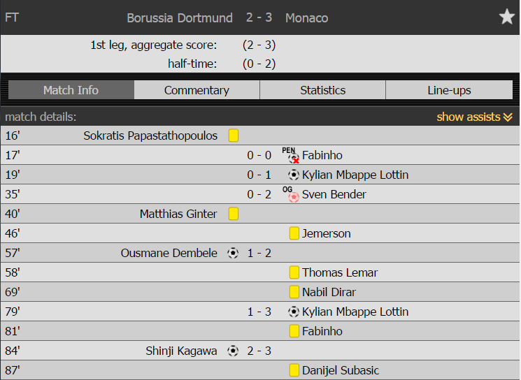Open the Commentary tab
This screenshot has width=521, height=380.
(x=197, y=90)
